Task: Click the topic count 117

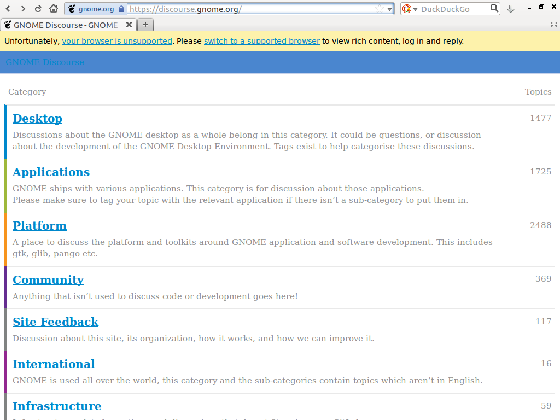Action: (x=543, y=322)
